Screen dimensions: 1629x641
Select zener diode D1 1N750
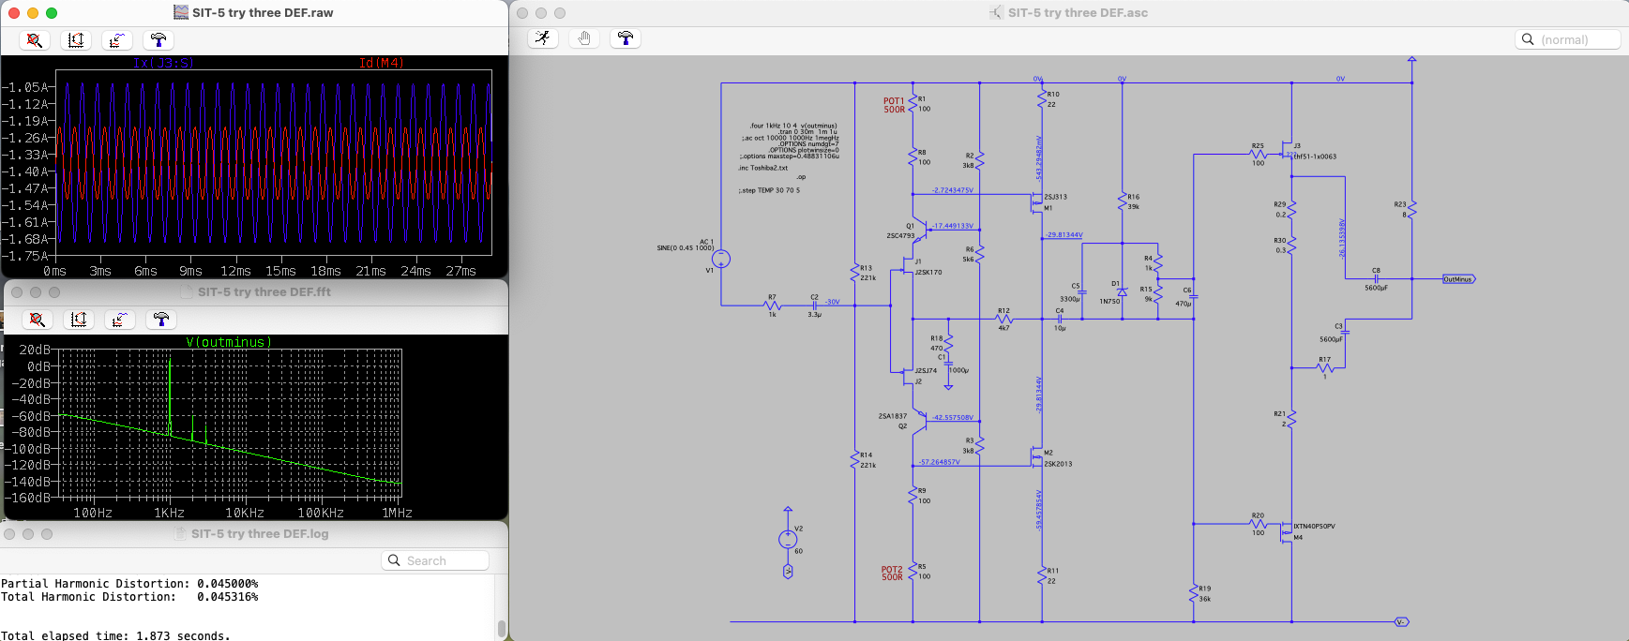pos(1123,291)
